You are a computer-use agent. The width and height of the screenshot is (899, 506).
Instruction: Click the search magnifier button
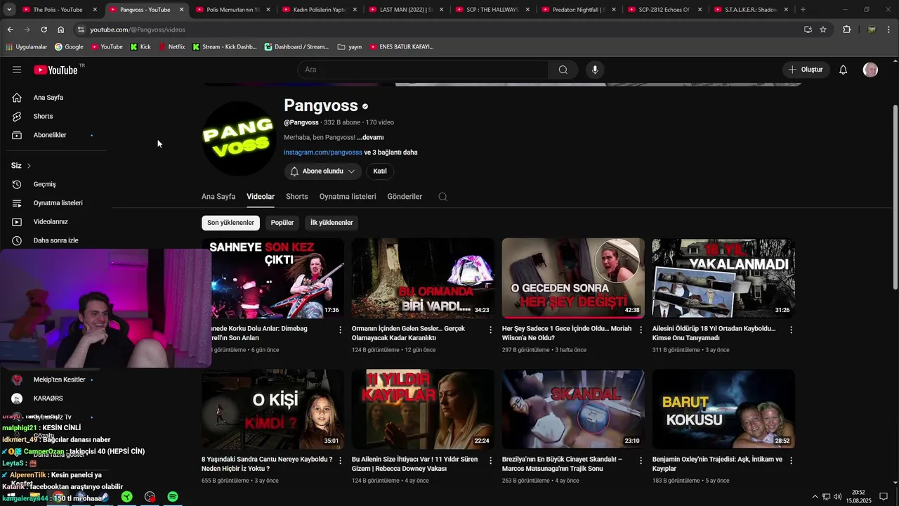pyautogui.click(x=563, y=70)
